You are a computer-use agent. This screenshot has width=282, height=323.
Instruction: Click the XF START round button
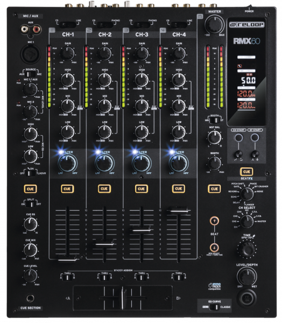[x=255, y=138]
